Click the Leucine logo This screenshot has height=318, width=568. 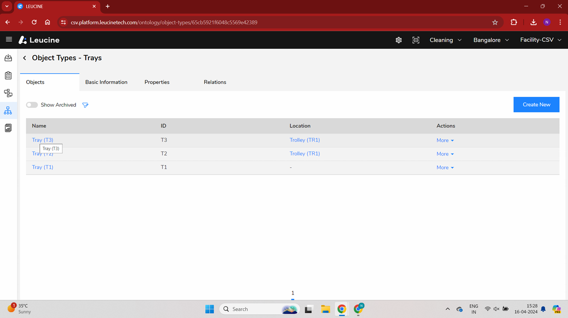39,40
